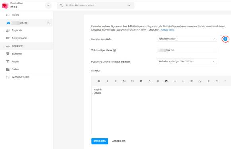
Task: Insert an image into the signature
Action: (166, 81)
